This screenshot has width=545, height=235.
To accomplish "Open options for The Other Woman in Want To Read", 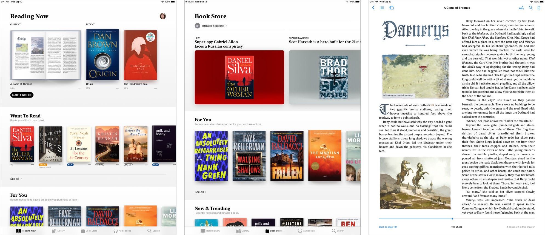I will pos(32,165).
